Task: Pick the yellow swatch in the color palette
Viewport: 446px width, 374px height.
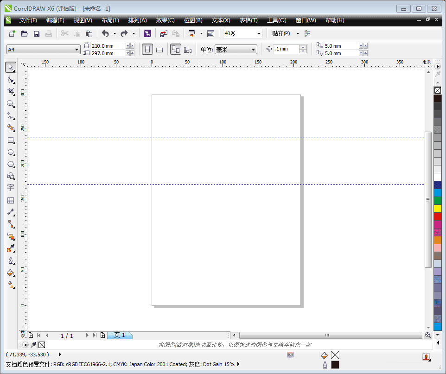Action: click(x=438, y=209)
